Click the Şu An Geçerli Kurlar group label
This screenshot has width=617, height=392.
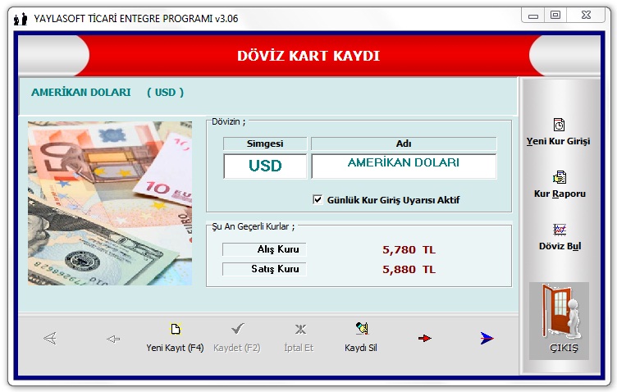pyautogui.click(x=253, y=227)
